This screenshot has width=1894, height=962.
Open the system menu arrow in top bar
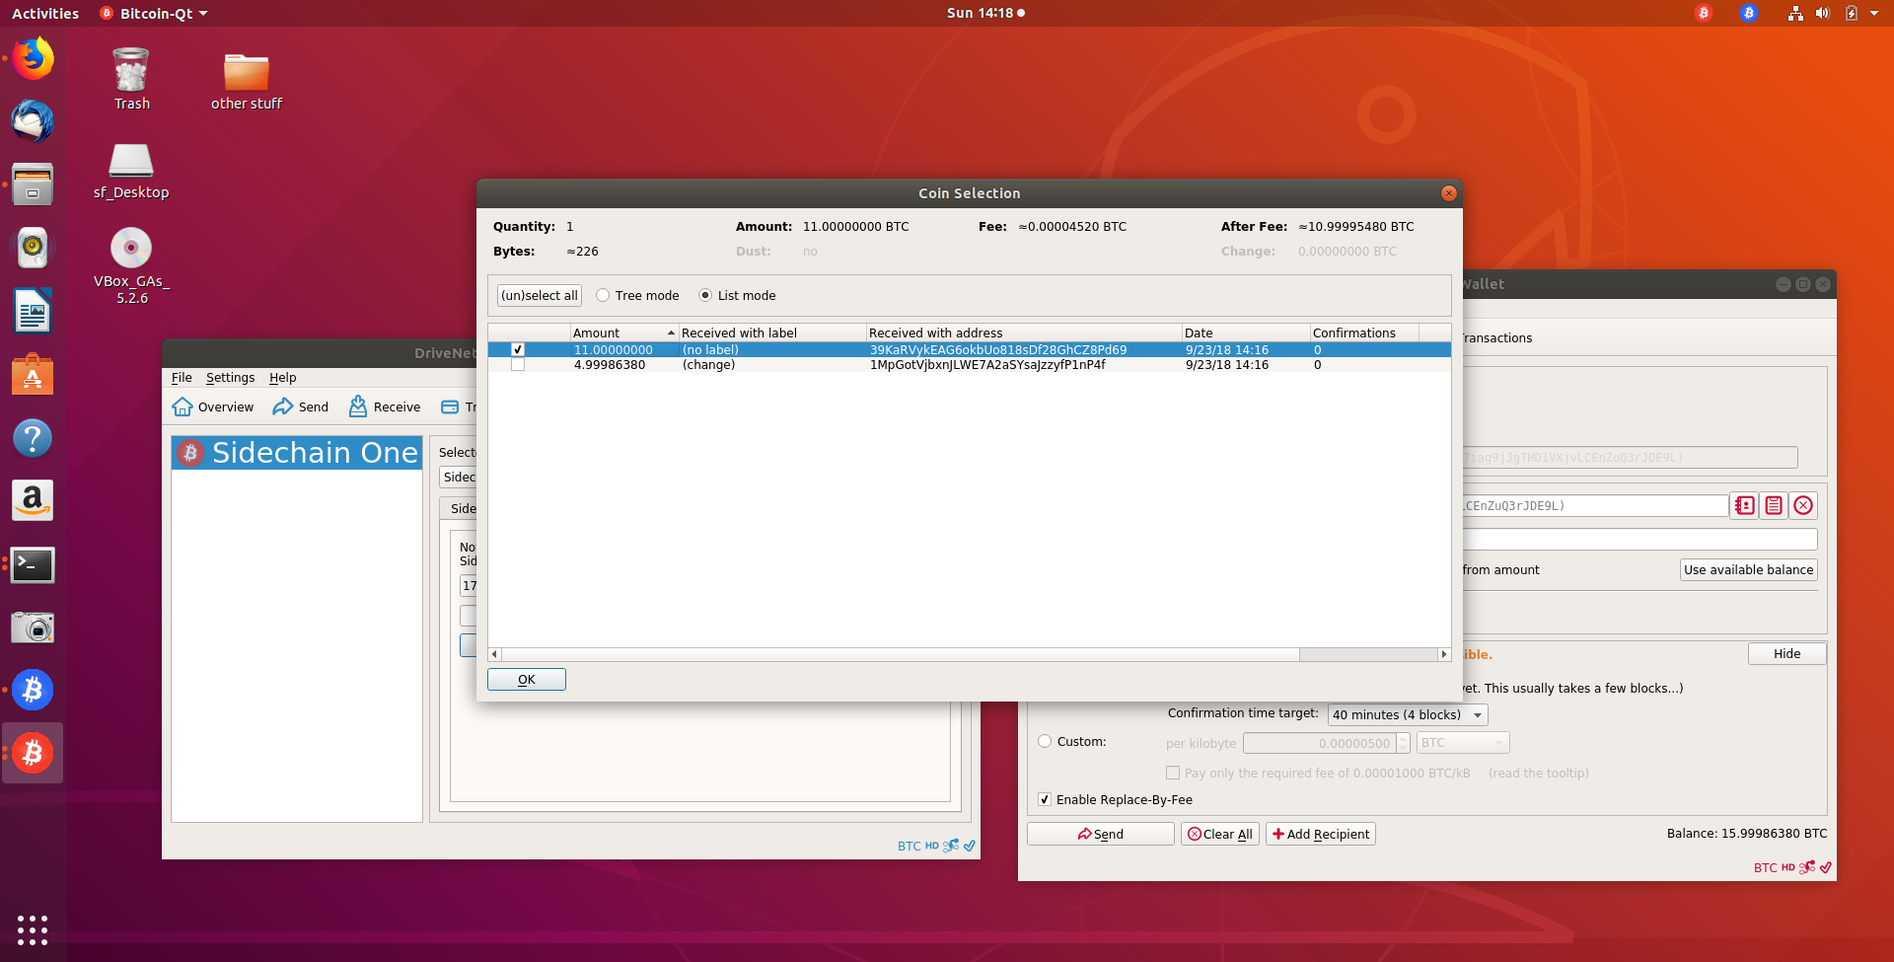point(1873,13)
